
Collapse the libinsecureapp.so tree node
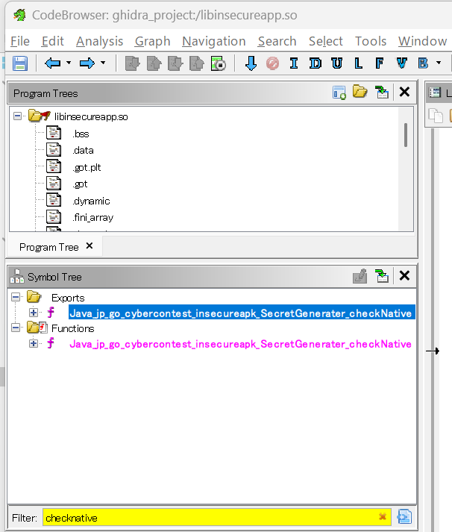(17, 116)
